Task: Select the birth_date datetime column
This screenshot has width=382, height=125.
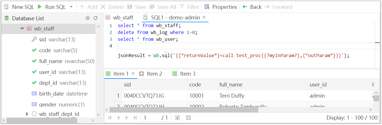Action: [59, 94]
